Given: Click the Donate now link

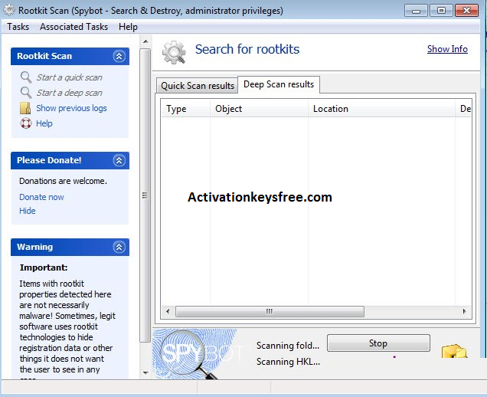Looking at the screenshot, I should [41, 197].
